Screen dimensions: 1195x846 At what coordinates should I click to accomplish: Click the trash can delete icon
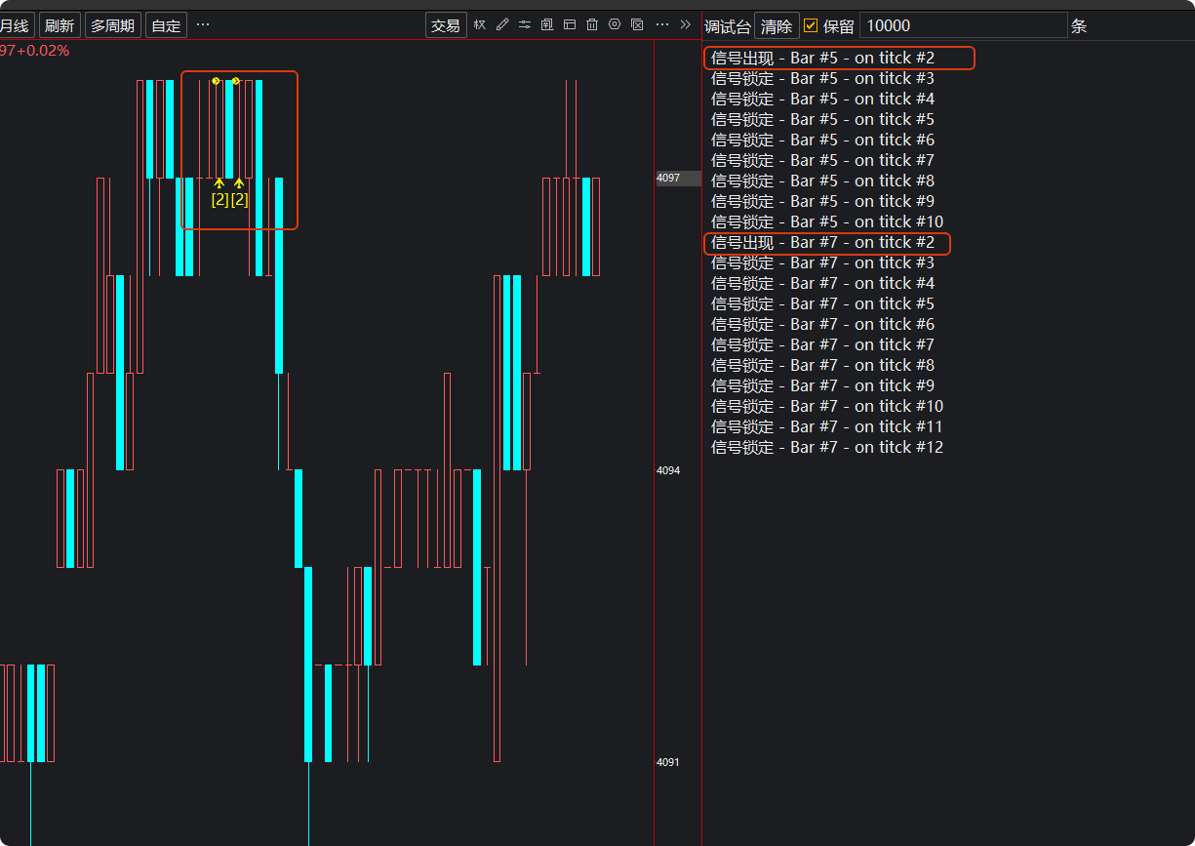[592, 25]
